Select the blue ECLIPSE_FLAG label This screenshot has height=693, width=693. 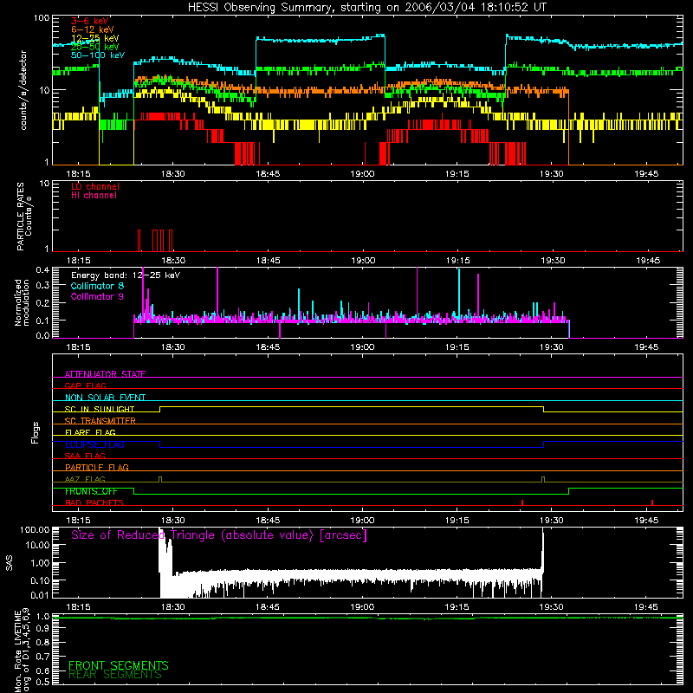tap(94, 444)
